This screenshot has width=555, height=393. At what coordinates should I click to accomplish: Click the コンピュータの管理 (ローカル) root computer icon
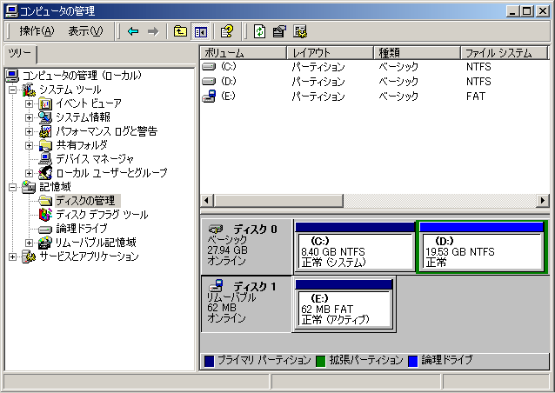(x=12, y=76)
